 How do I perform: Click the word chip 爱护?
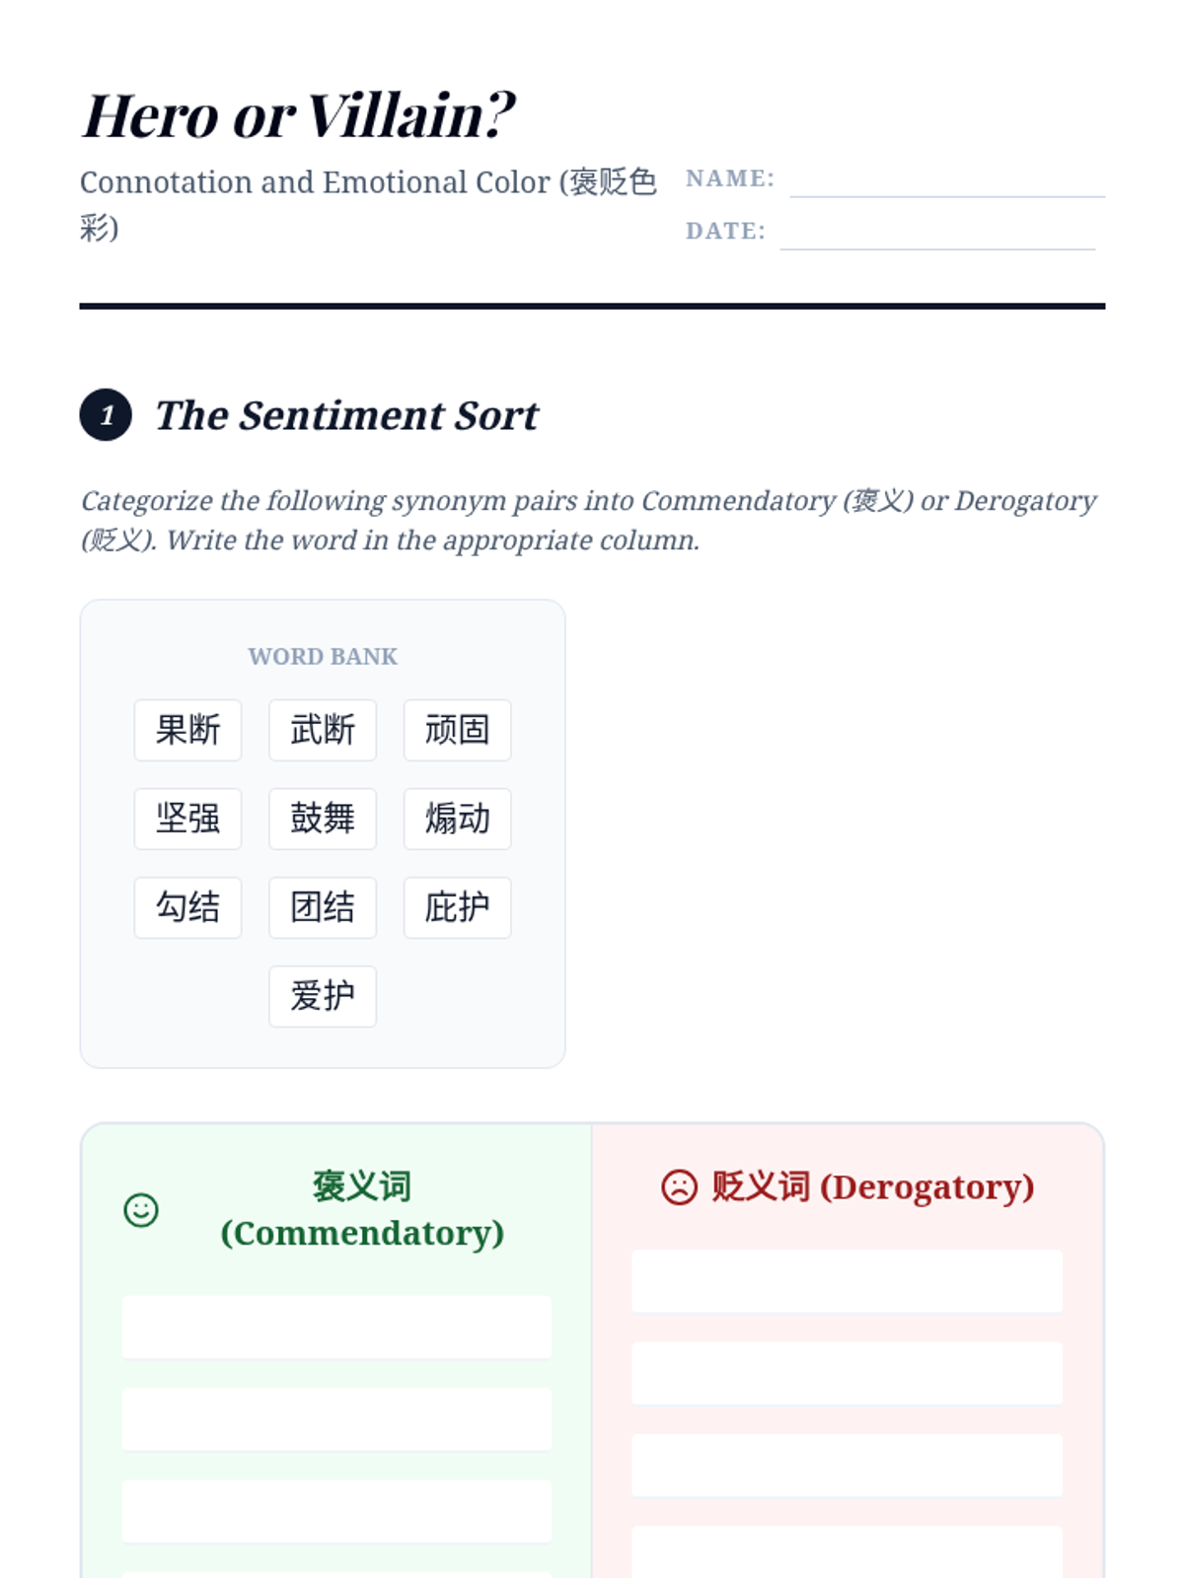pyautogui.click(x=323, y=996)
